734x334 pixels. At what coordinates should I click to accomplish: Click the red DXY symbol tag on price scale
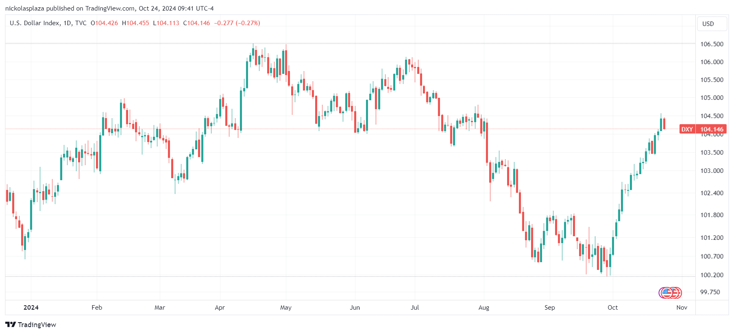687,129
